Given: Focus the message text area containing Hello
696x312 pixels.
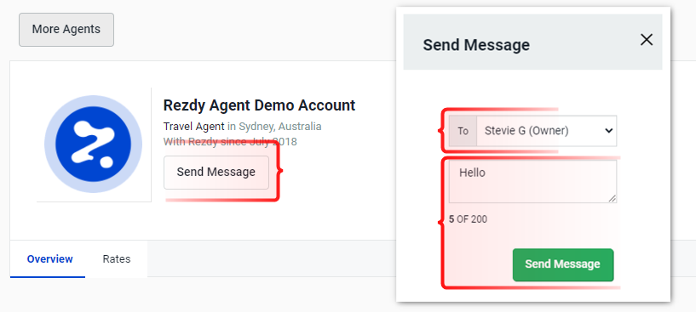Looking at the screenshot, I should click(532, 182).
